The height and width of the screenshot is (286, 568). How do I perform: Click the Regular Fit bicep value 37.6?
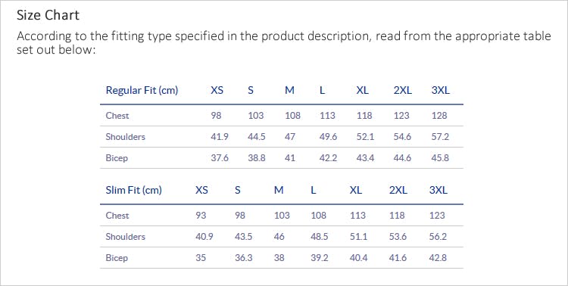pos(220,158)
